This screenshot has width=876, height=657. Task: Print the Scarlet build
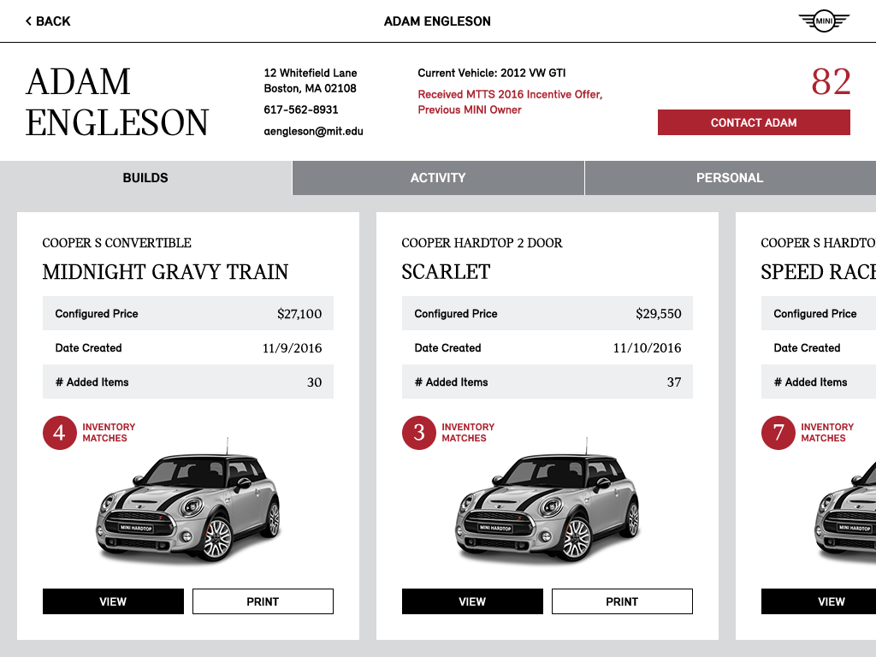622,601
